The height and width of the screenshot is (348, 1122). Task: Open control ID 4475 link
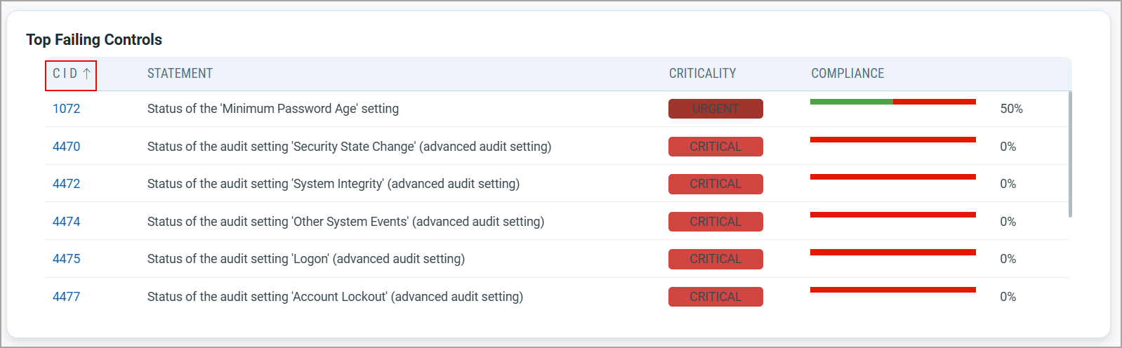tap(67, 259)
